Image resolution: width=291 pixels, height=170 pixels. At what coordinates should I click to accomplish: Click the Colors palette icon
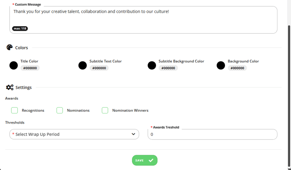point(9,47)
